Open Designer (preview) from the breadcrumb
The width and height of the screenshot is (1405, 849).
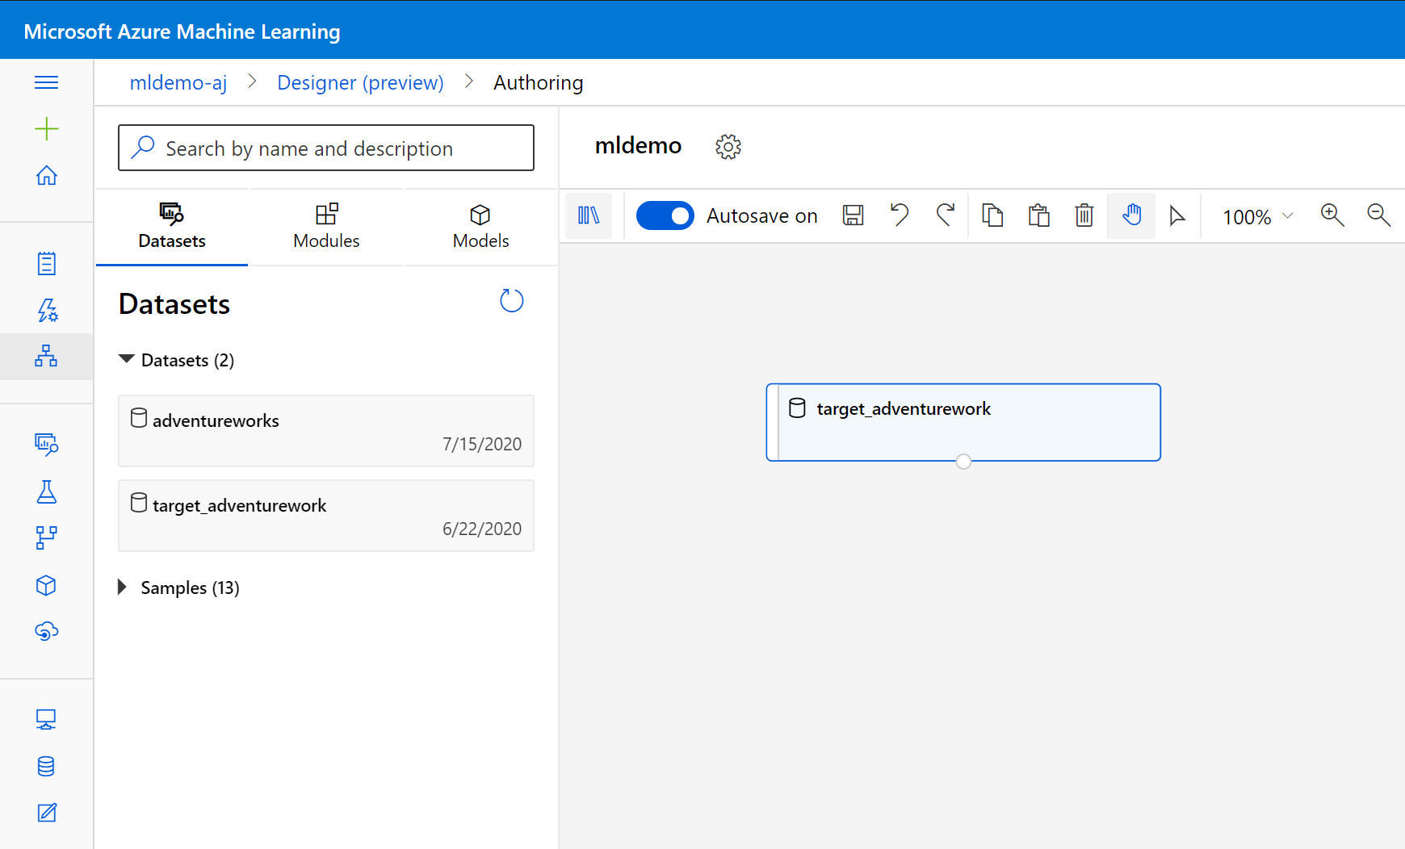pos(360,82)
